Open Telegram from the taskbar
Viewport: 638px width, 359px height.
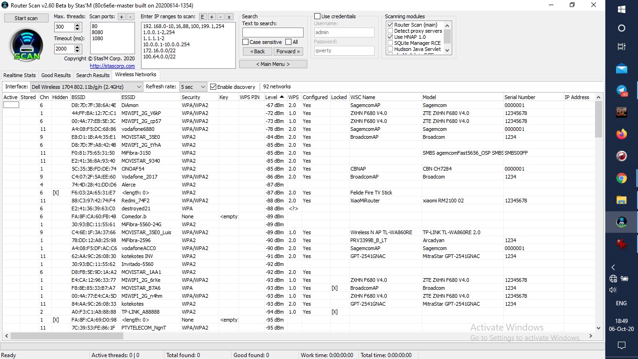click(x=621, y=91)
